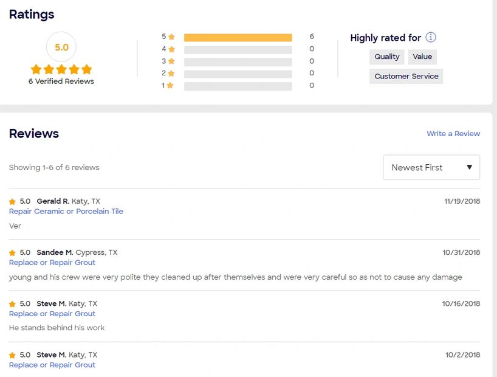Click the star icon in Sandee M.'s review
497x377 pixels.
click(x=12, y=252)
